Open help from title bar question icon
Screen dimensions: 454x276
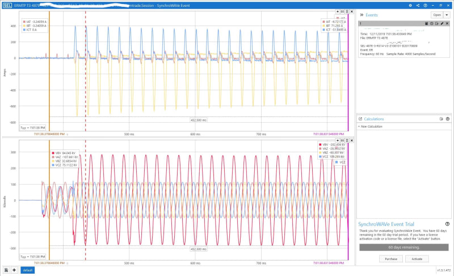425,6
